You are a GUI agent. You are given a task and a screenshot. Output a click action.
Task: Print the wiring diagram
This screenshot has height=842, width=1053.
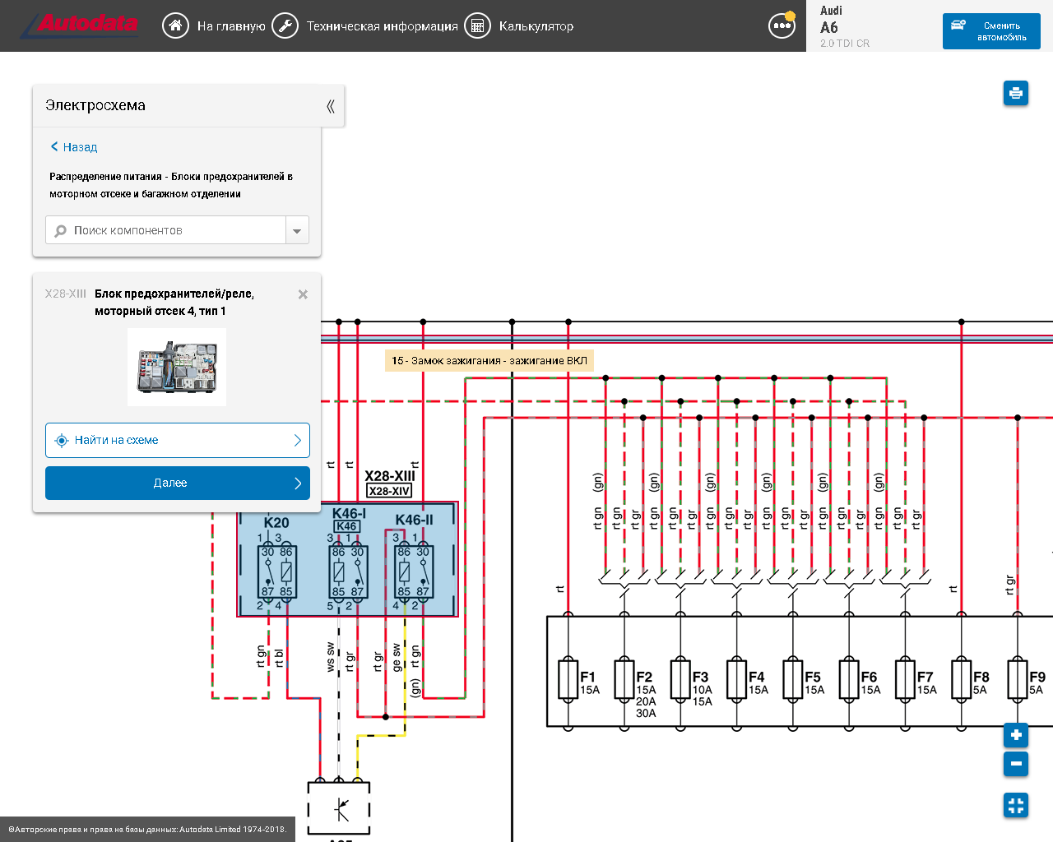click(x=1016, y=93)
